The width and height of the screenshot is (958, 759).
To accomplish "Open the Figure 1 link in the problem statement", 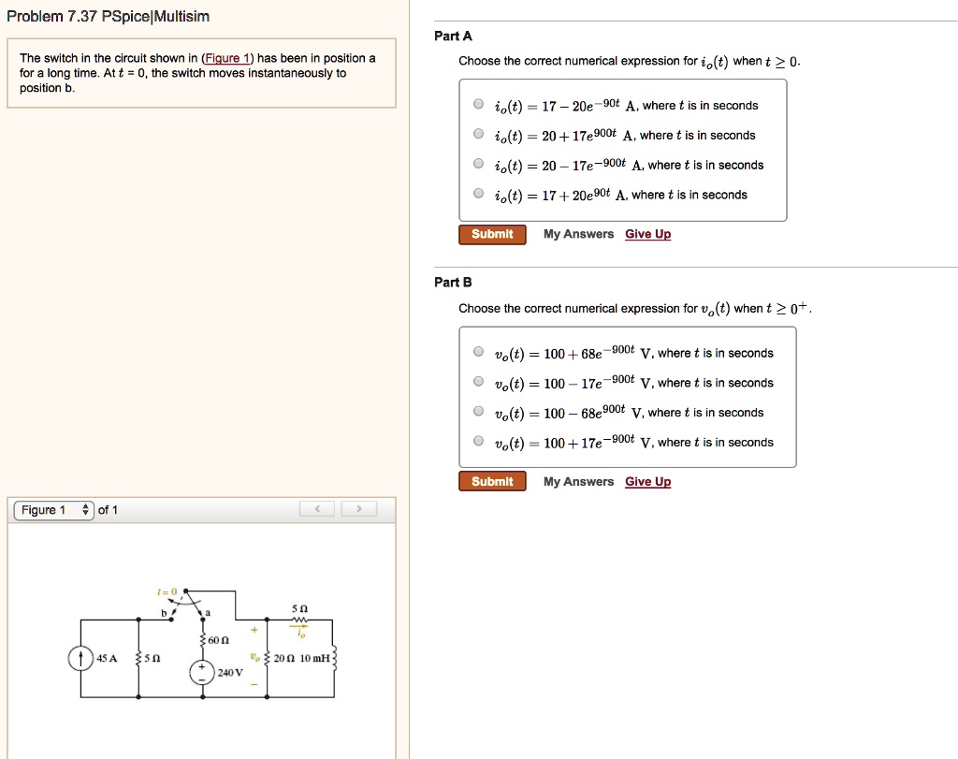I will 227,57.
